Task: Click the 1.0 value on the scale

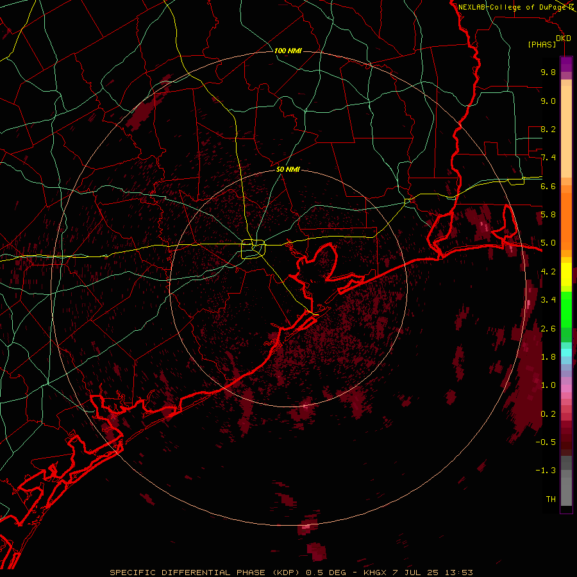Action: [548, 385]
